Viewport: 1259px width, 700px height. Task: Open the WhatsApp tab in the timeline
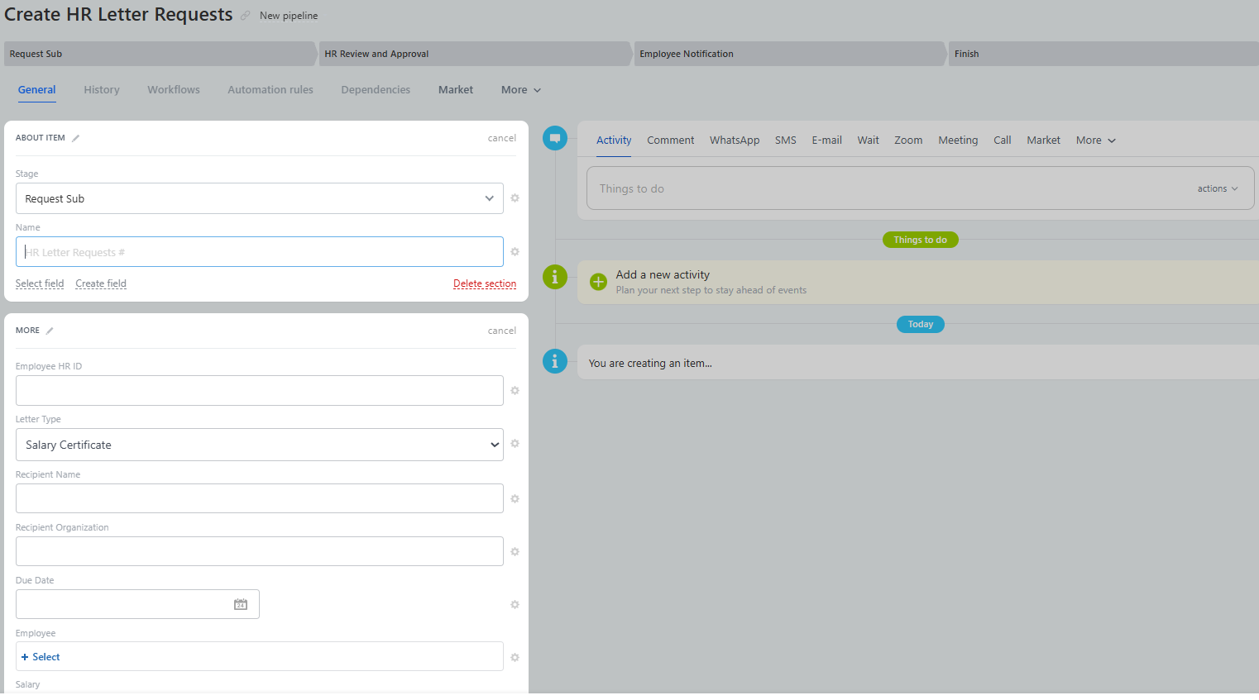pos(734,140)
